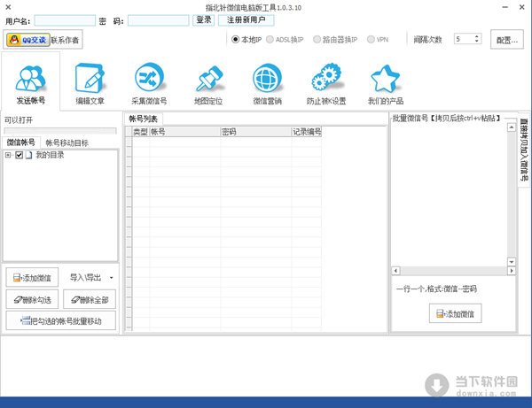Viewport: 532px width, 408px height.
Task: Click the 帐号 column header
Action: click(x=185, y=132)
